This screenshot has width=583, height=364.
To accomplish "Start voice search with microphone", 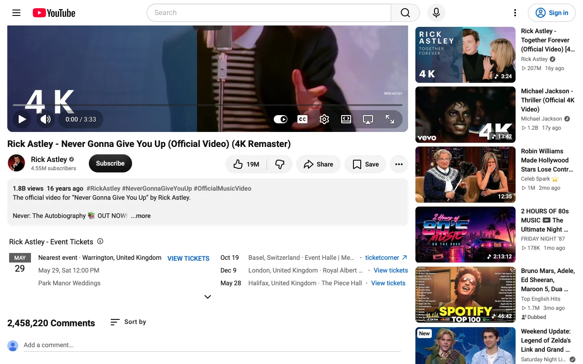I will 436,13.
